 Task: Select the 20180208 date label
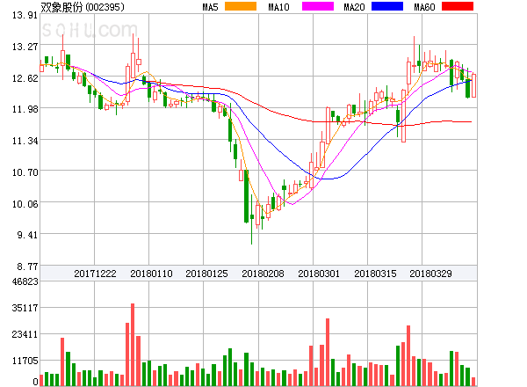pyautogui.click(x=263, y=274)
